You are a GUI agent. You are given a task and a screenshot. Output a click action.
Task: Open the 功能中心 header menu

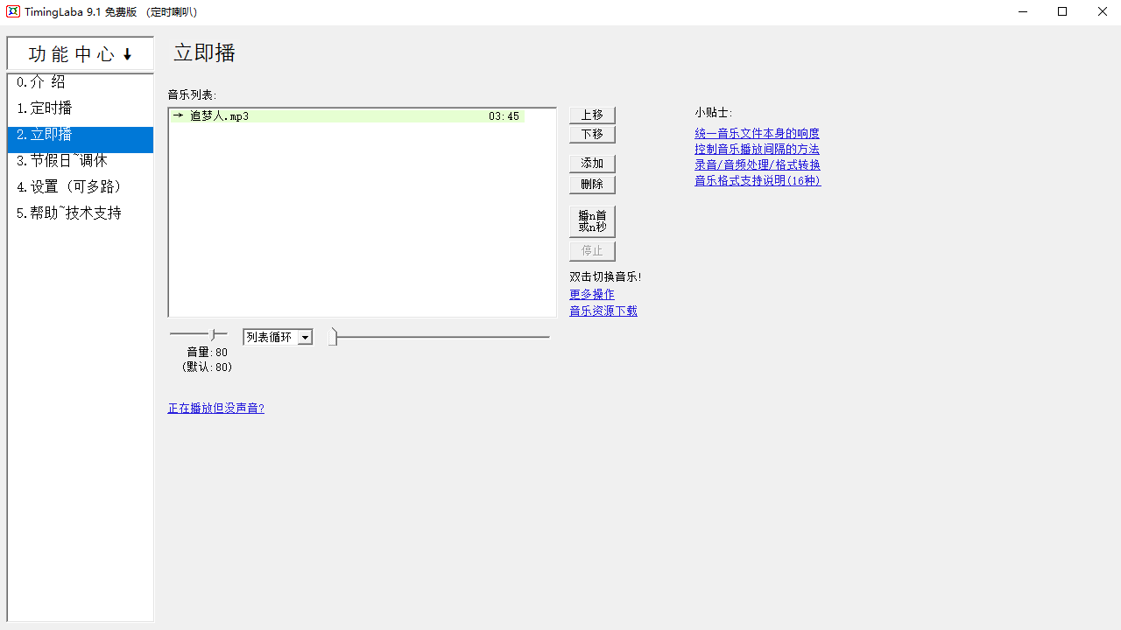(81, 54)
